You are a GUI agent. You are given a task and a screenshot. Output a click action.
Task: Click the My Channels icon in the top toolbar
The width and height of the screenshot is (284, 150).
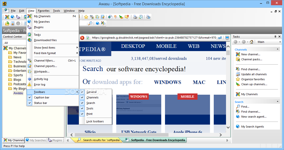7,17
